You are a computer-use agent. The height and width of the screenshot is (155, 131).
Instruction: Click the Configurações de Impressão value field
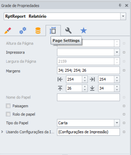coord(88,132)
